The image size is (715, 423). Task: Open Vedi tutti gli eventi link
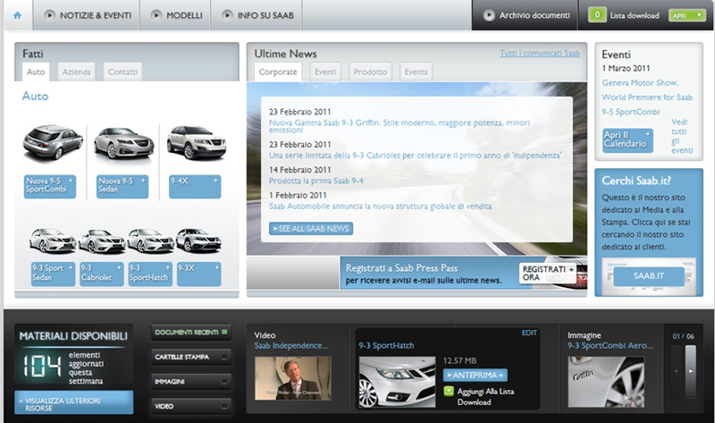point(682,136)
